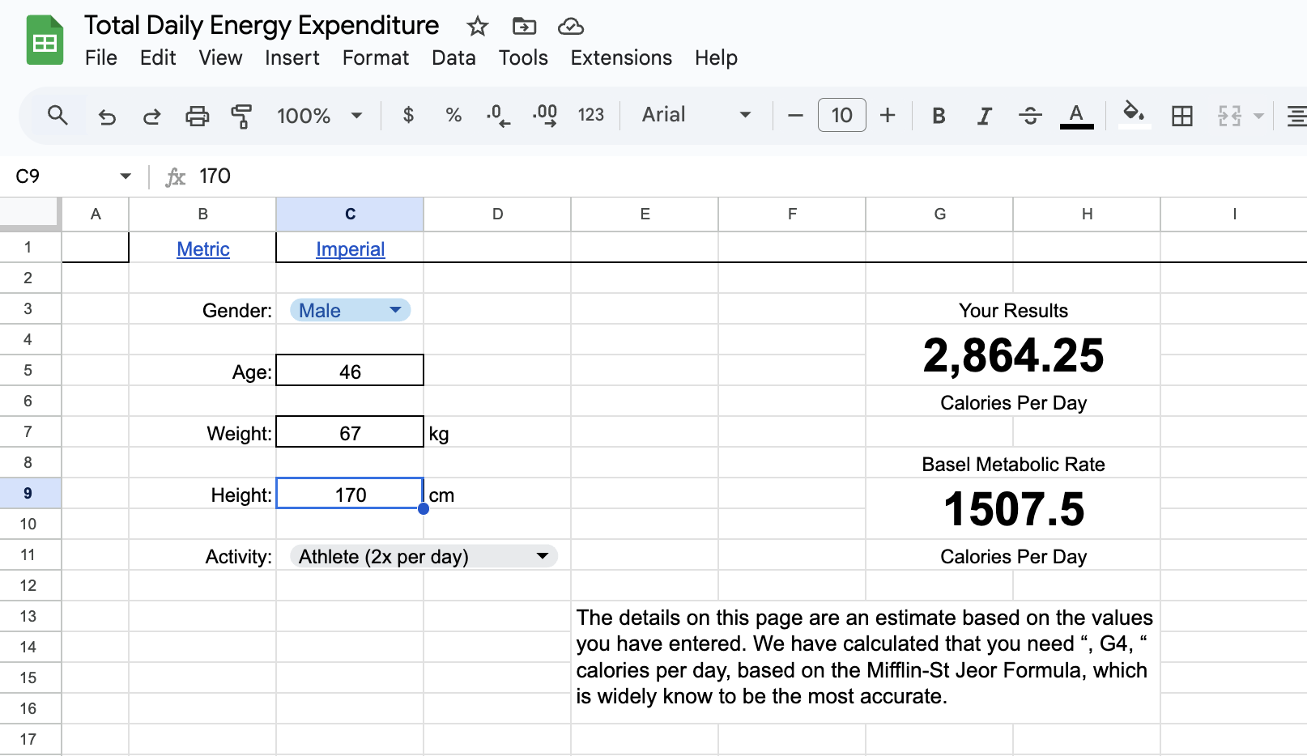Open the text color picker
This screenshot has height=756, width=1307.
[x=1076, y=116]
